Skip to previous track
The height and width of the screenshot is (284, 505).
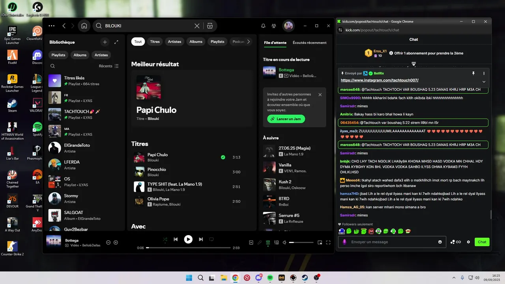coord(176,239)
